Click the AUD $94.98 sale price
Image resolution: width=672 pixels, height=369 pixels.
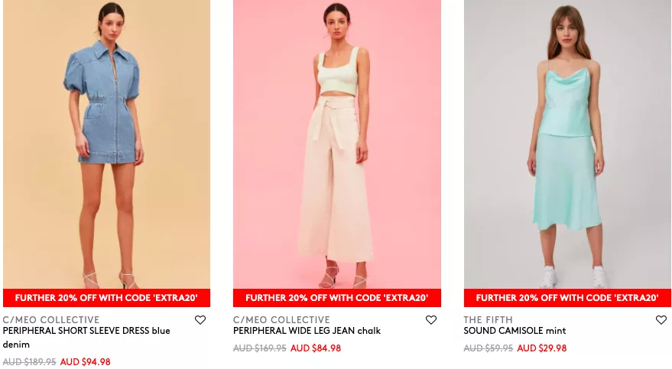pos(86,362)
